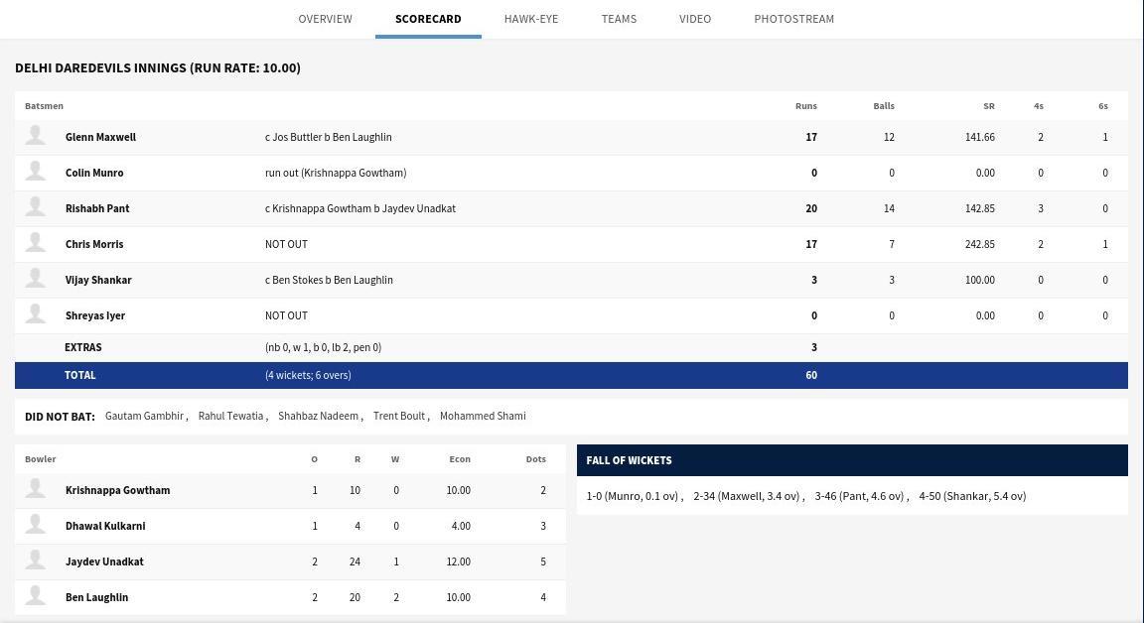Screen dimensions: 1144x623
Task: Click the '4-50 (Shankar, 5.4 ov)' entry
Action: pos(972,496)
